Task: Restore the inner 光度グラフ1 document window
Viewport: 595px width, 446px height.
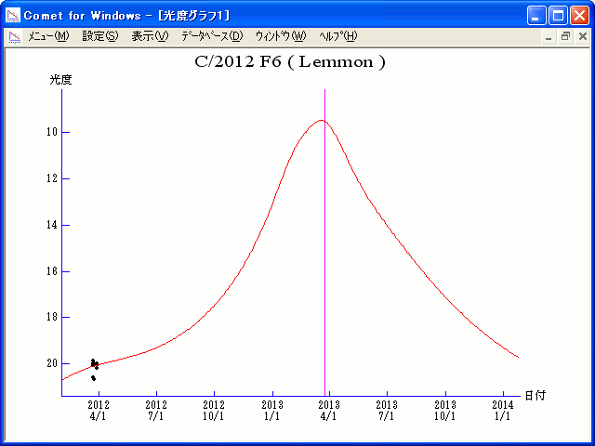Action: coord(565,37)
